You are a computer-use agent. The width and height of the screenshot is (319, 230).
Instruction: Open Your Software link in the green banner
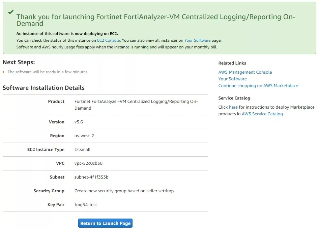coord(197,40)
